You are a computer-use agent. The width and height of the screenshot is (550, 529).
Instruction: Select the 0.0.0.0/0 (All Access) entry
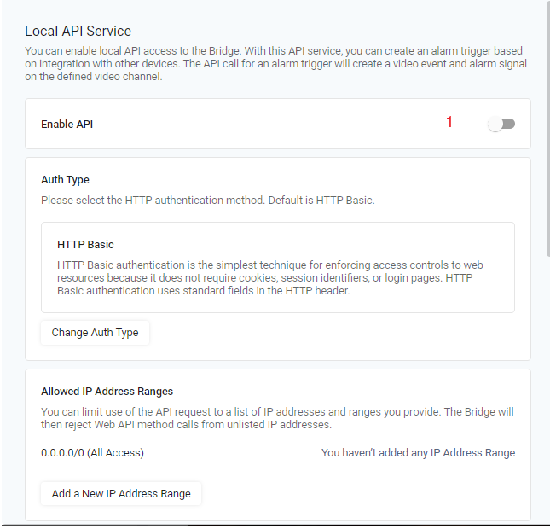tap(92, 453)
